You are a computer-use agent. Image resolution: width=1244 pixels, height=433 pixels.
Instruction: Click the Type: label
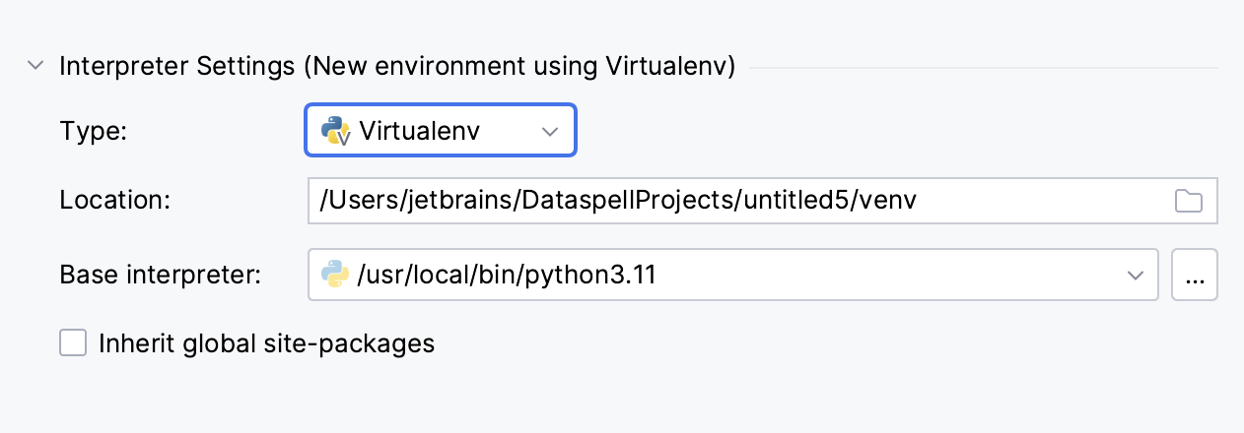[94, 130]
